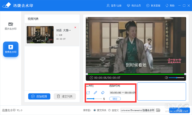Image resolution: width=192 pixels, height=115 pixels.
Task: Click the 清空列表 clear list button
Action: click(x=65, y=96)
